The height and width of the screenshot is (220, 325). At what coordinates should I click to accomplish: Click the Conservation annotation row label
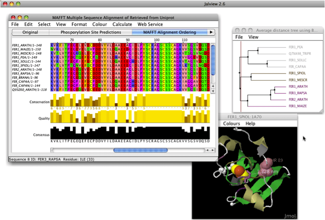tap(39, 102)
